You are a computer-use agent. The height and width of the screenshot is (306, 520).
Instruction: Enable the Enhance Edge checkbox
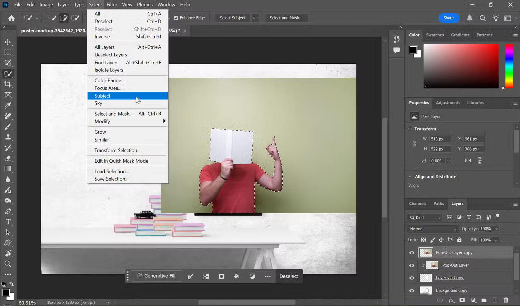coord(176,18)
